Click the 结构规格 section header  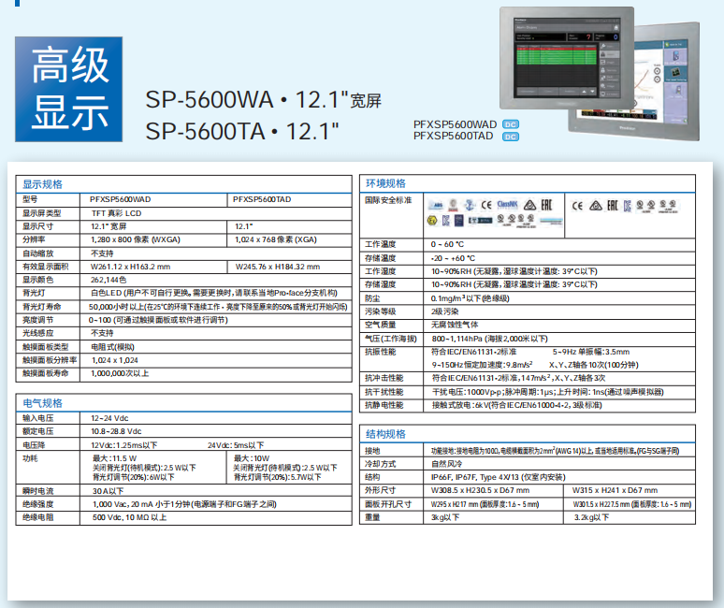coord(385,434)
